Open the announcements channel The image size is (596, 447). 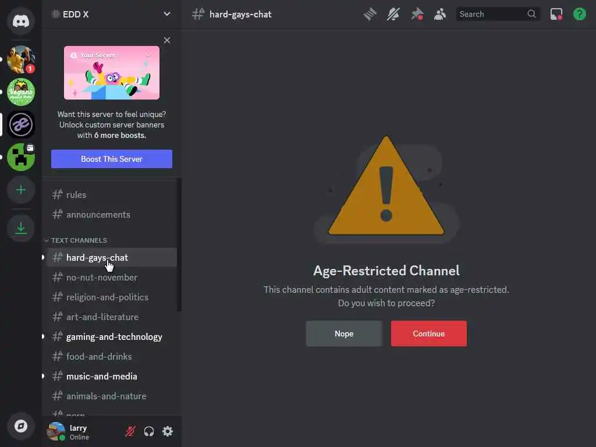click(112, 214)
